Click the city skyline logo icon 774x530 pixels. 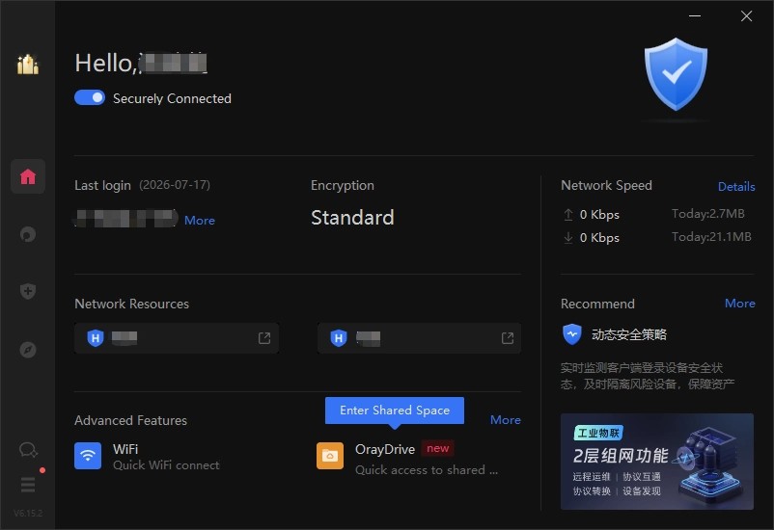(28, 65)
